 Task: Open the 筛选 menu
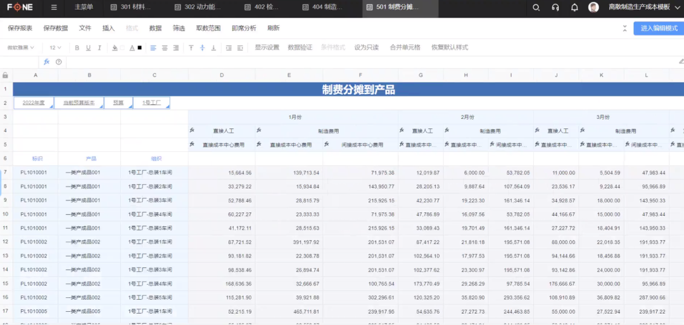tap(179, 28)
